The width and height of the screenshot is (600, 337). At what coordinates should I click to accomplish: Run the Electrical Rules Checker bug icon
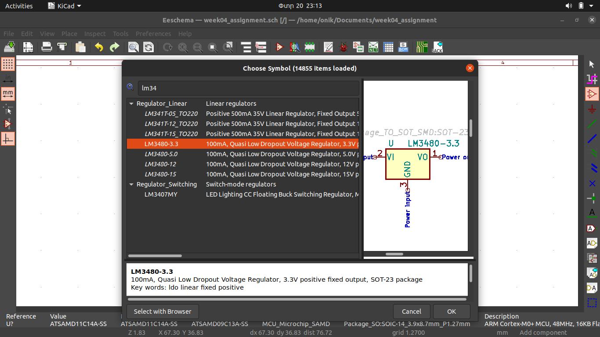(x=343, y=47)
